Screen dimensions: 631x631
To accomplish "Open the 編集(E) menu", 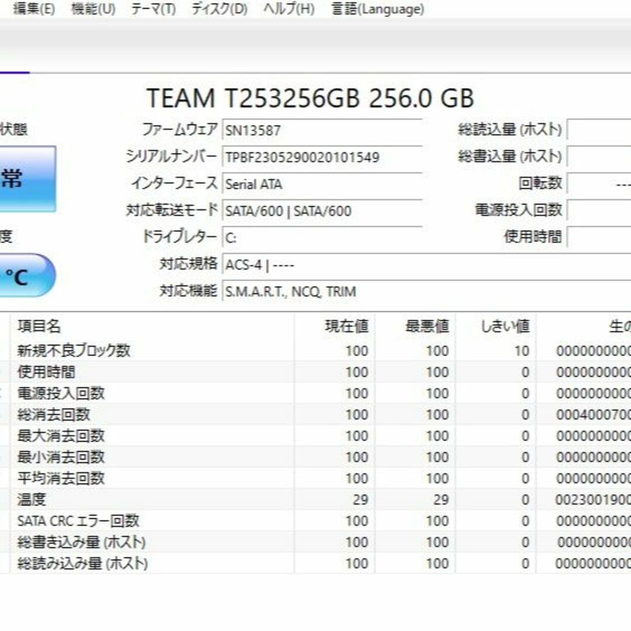I will tap(34, 8).
